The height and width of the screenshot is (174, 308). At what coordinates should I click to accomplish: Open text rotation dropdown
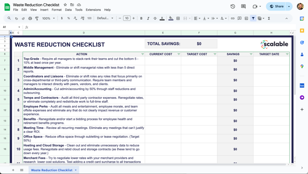pyautogui.click(x=223, y=18)
